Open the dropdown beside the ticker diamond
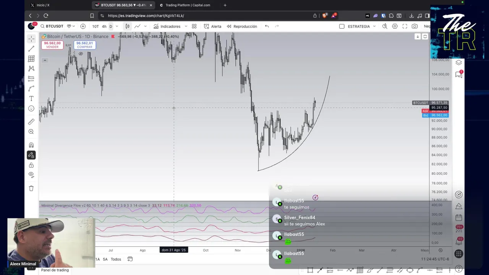This screenshot has height=275, width=489. tap(74, 26)
